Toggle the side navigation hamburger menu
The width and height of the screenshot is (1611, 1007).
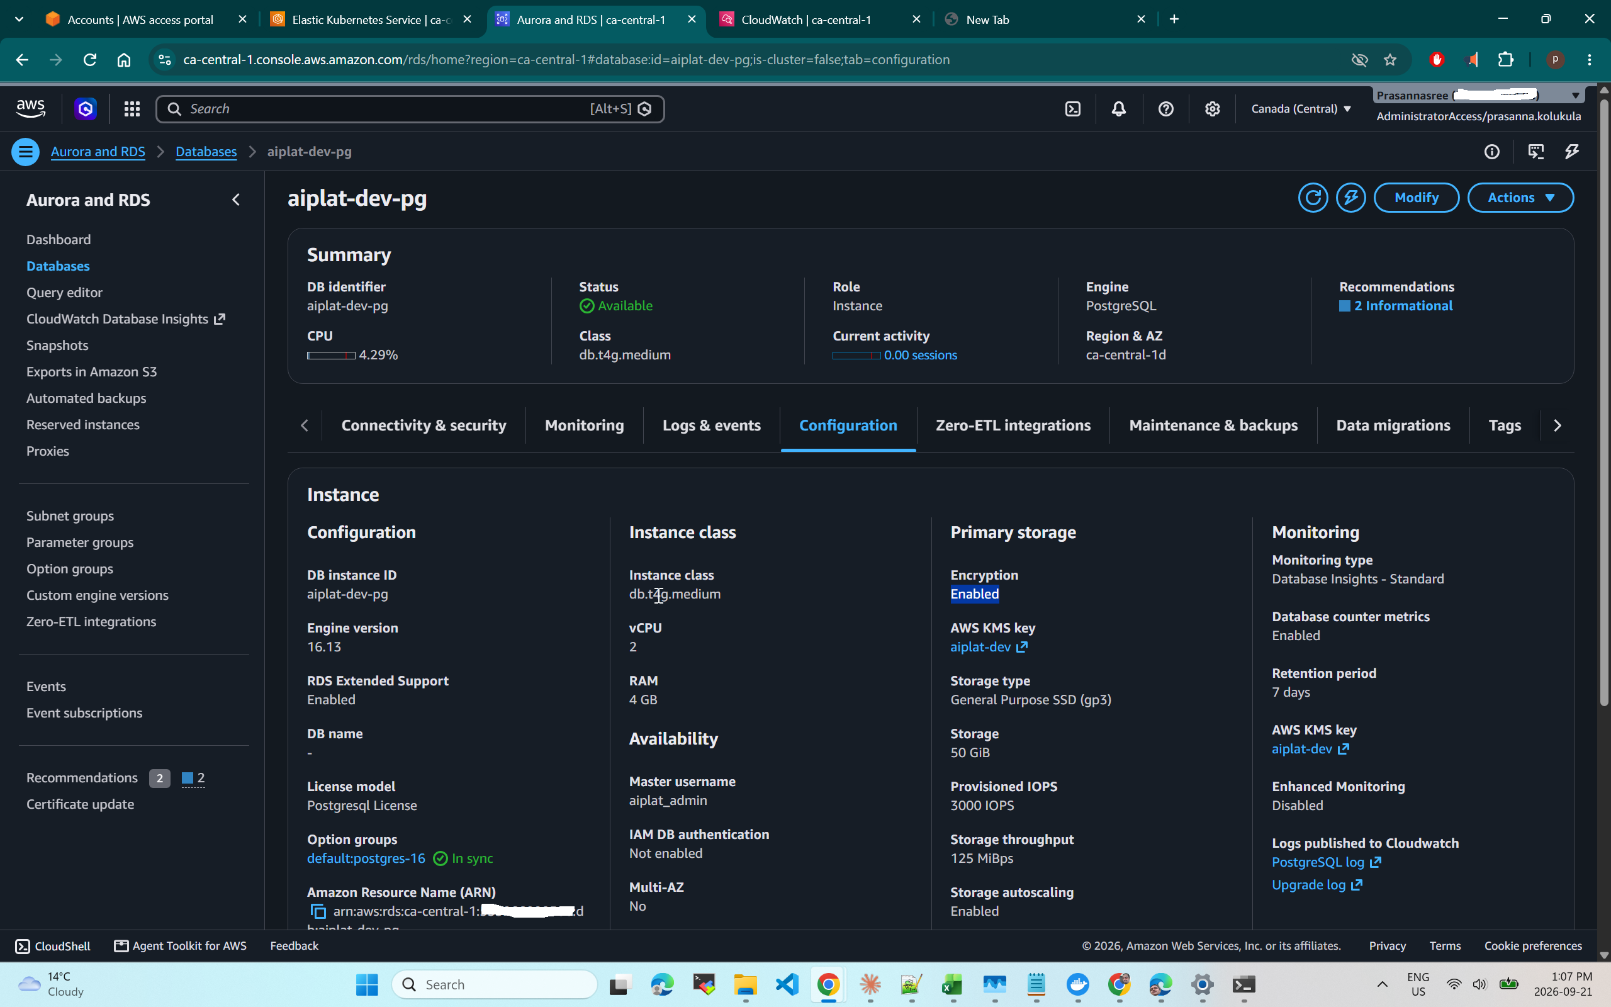[25, 152]
